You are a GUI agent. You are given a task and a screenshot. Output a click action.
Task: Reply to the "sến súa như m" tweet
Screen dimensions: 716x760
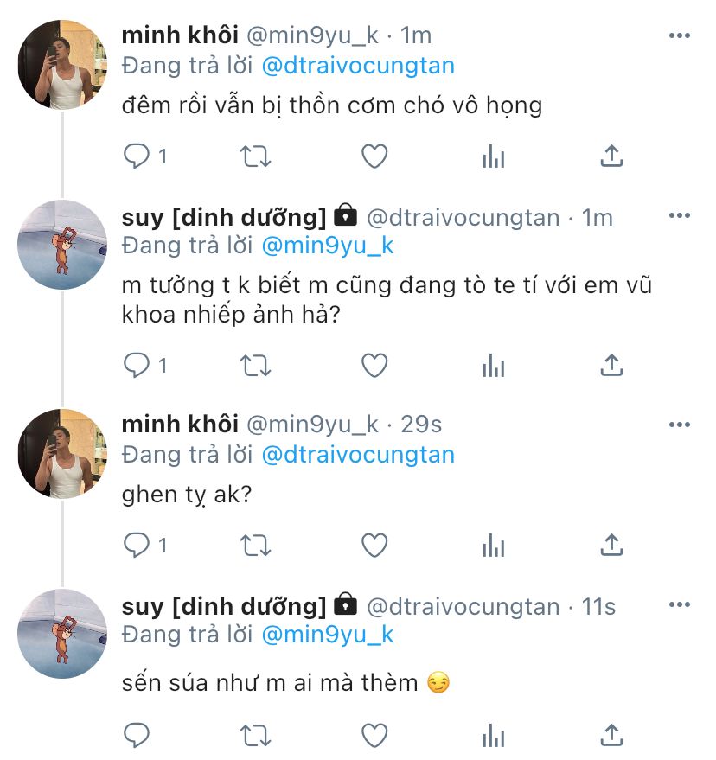pyautogui.click(x=137, y=736)
